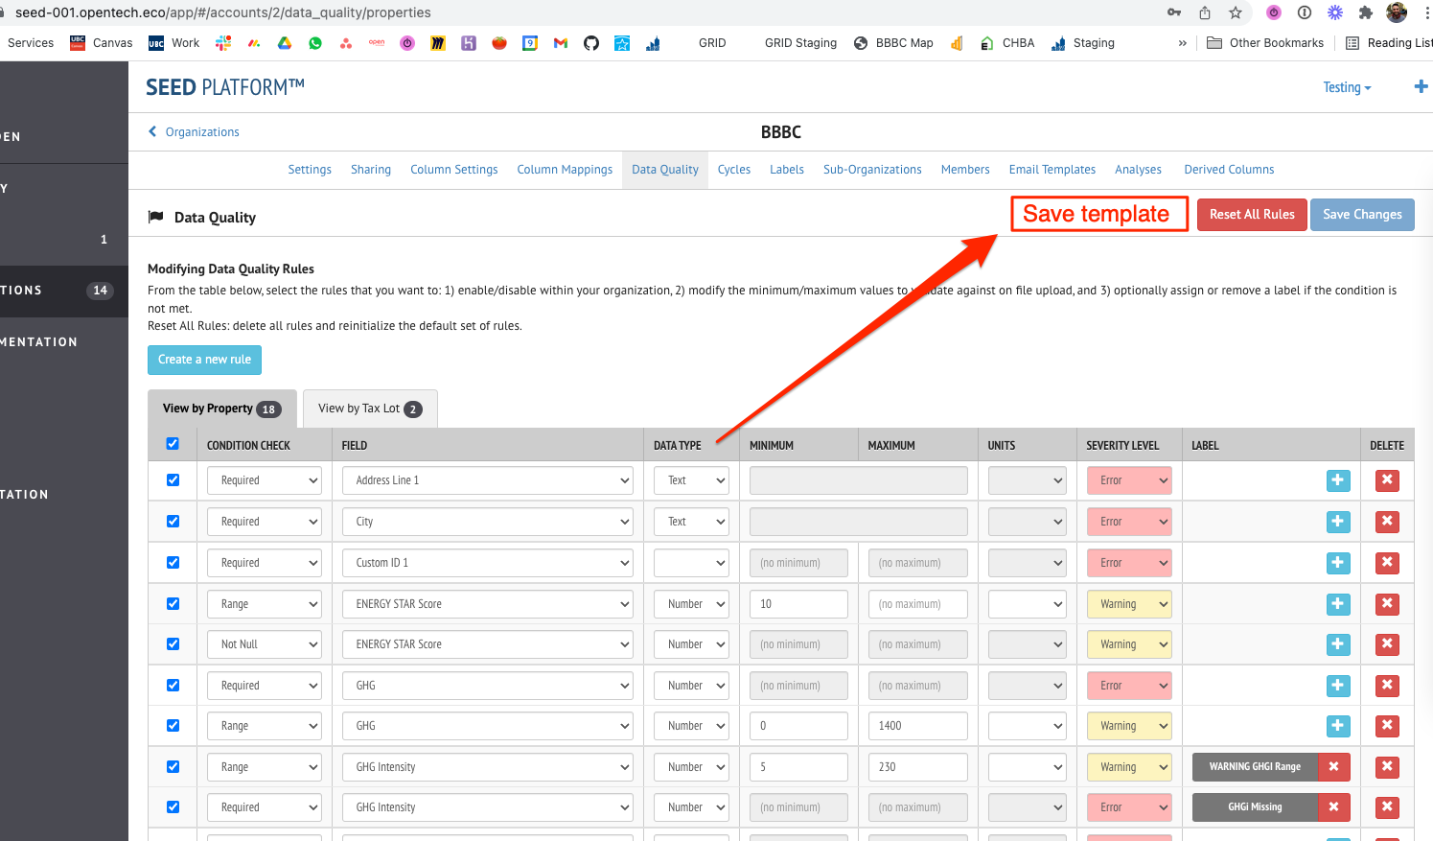This screenshot has width=1433, height=841.
Task: Open the Cycles tab
Action: (733, 170)
